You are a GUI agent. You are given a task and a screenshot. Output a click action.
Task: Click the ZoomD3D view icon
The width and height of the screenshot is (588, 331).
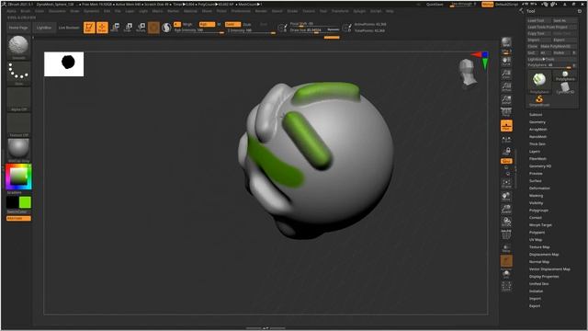point(506,209)
